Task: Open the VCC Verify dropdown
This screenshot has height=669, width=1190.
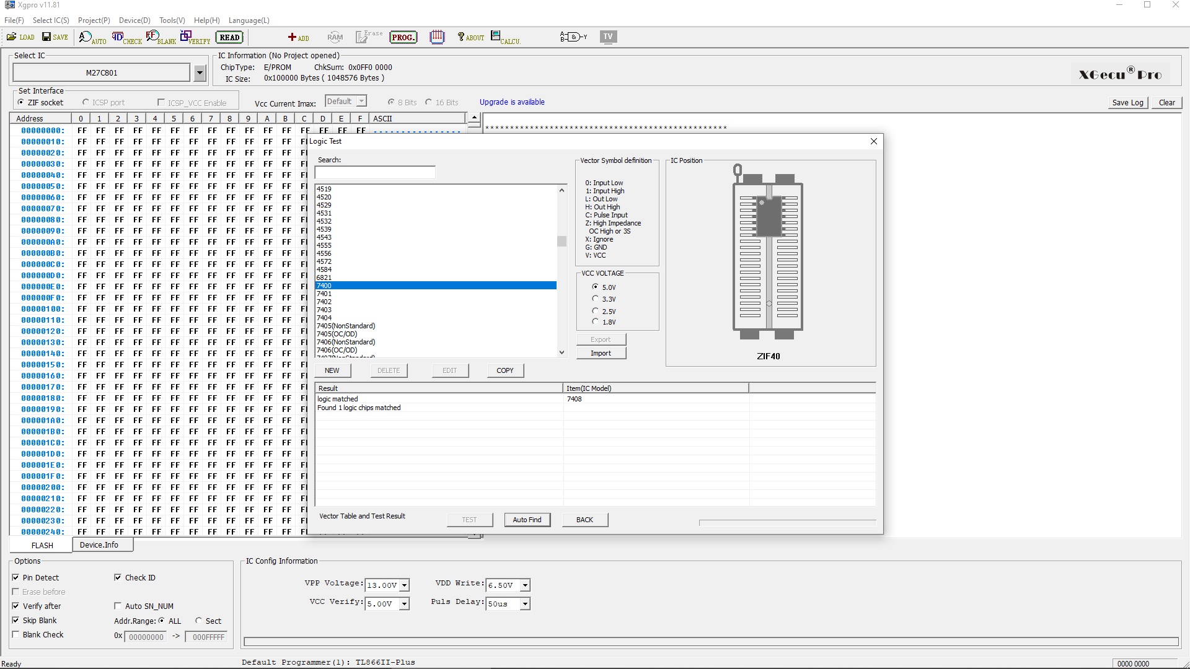Action: pyautogui.click(x=404, y=604)
